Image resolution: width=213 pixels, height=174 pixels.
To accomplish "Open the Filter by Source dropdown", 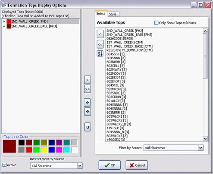I will (200, 148).
